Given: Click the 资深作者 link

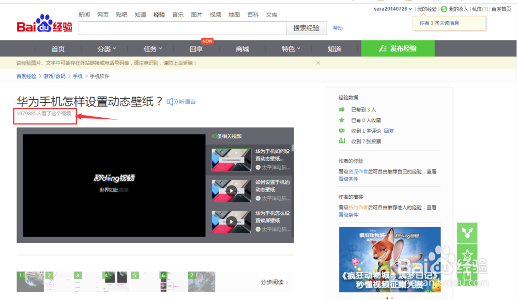Looking at the screenshot, I should click(358, 171).
